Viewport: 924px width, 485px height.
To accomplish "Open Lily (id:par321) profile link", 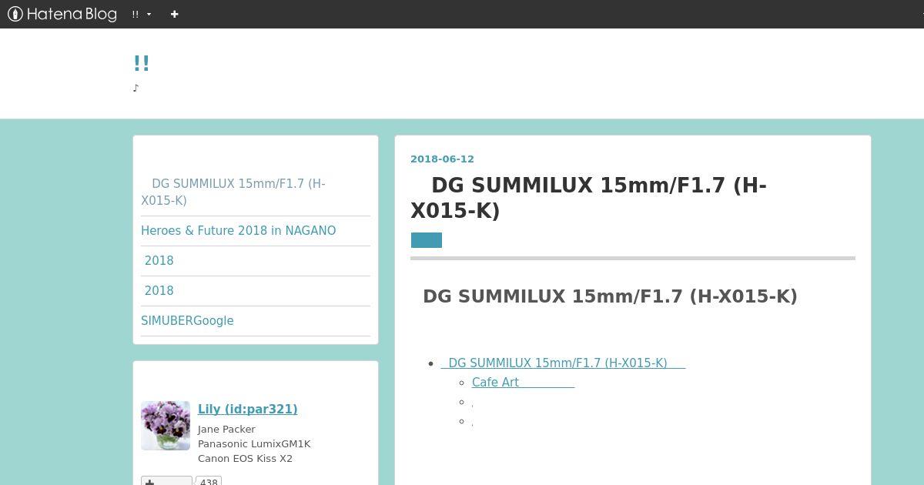I will (248, 409).
